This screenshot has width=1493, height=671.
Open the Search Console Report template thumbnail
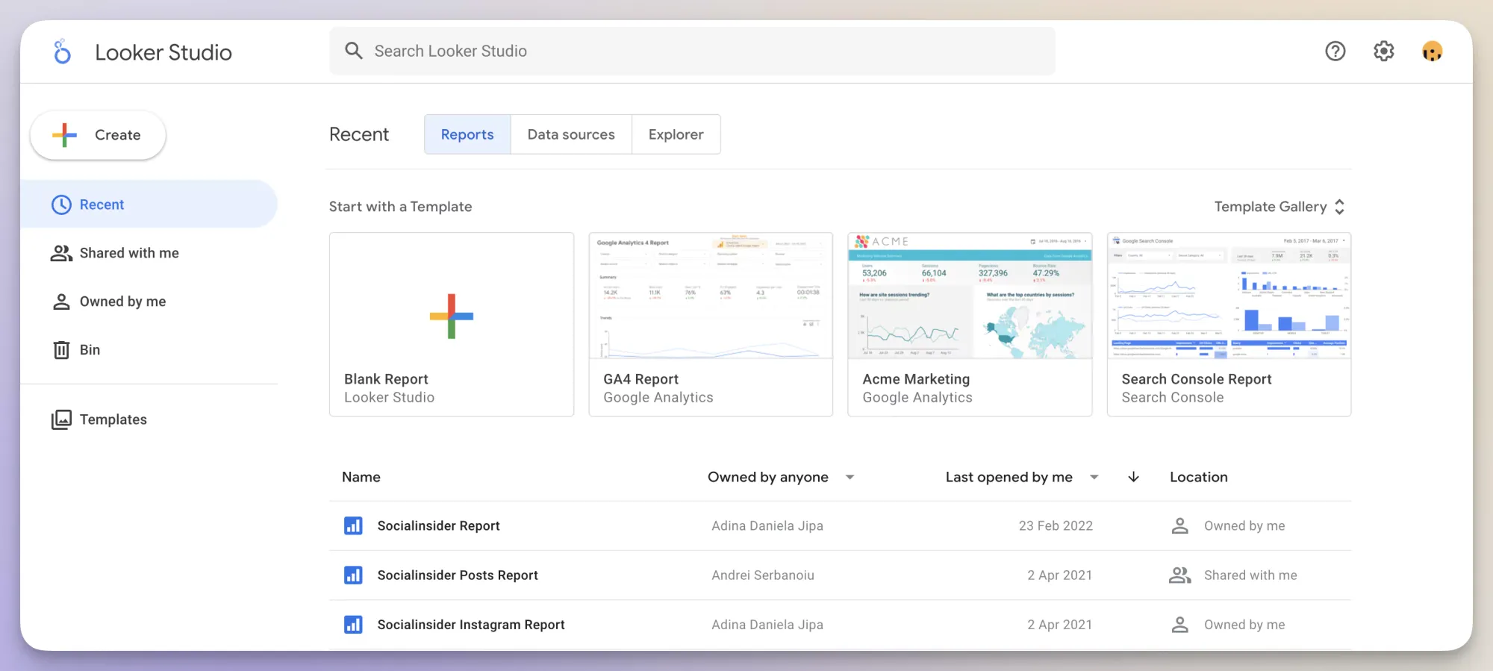coord(1229,296)
